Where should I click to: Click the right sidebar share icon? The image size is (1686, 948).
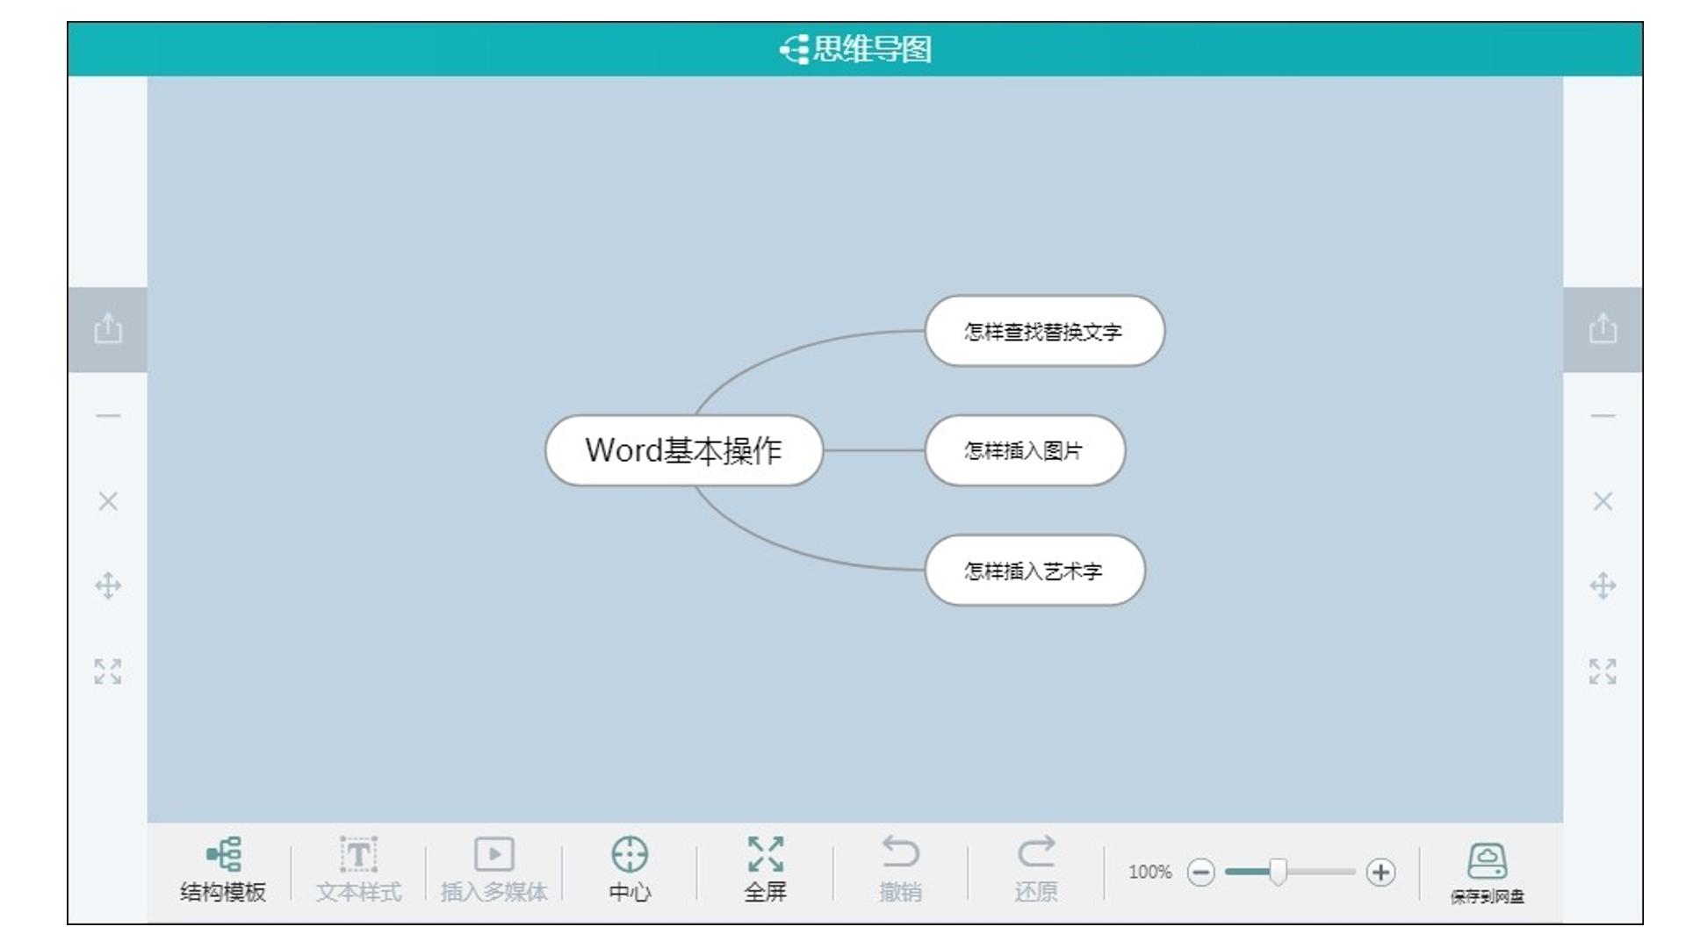(1603, 328)
